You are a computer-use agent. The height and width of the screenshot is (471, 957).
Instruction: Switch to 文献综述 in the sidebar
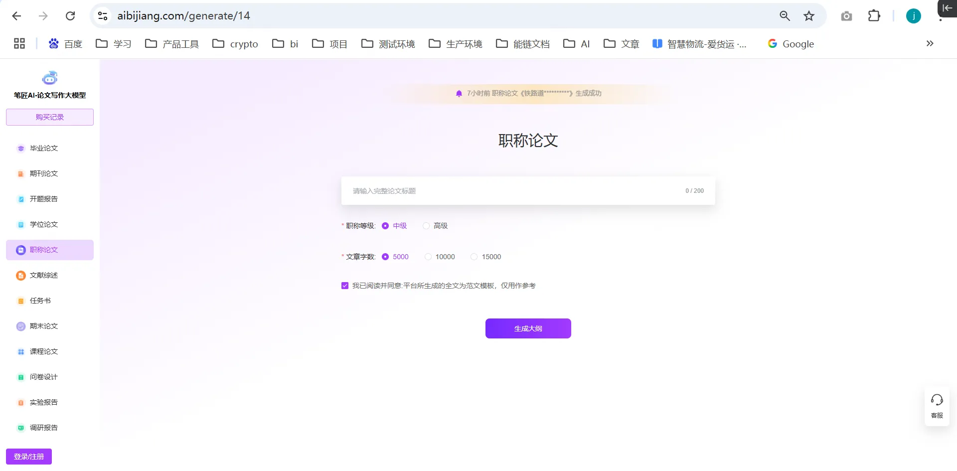[x=44, y=275]
